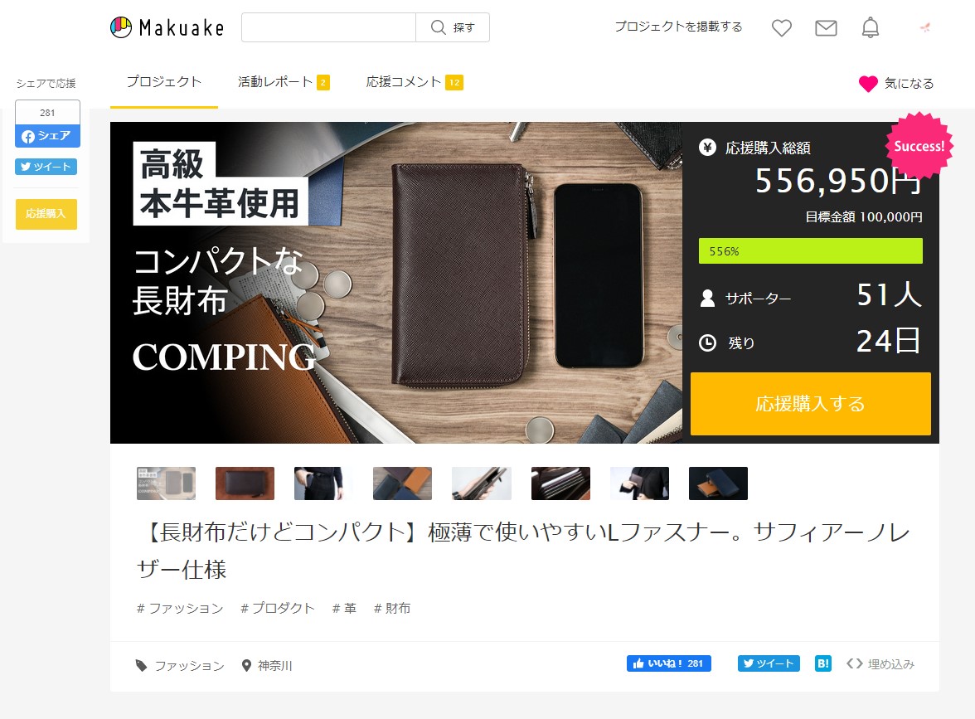Select the プロジェクト tab
The width and height of the screenshot is (975, 719).
164,82
